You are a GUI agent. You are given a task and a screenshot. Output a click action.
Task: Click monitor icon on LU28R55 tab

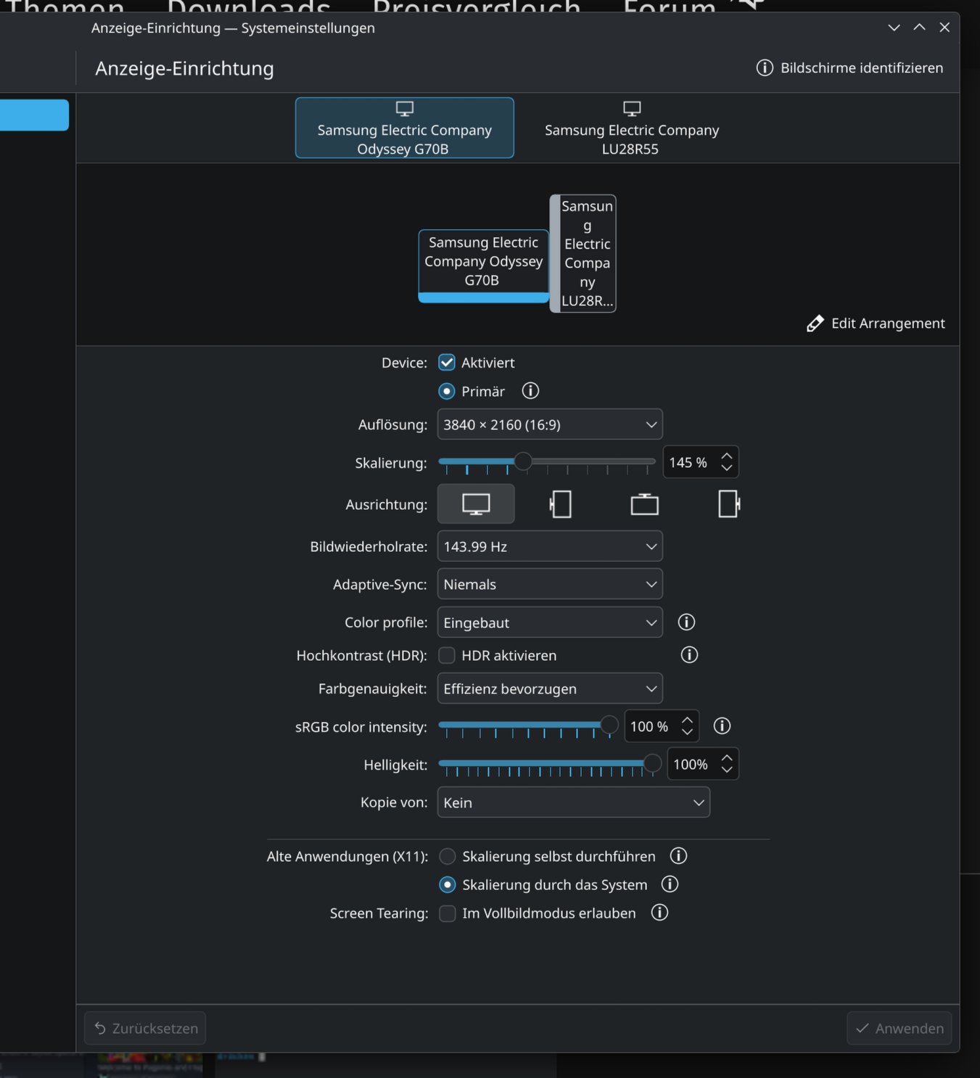point(632,109)
